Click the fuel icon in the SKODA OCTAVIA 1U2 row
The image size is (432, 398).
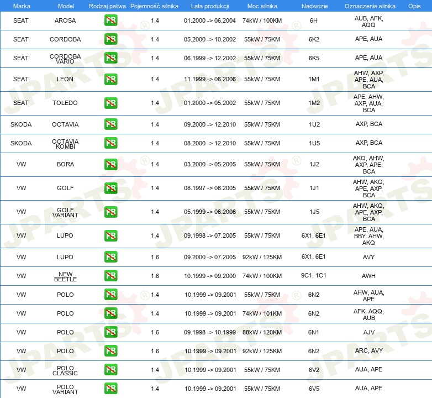pyautogui.click(x=110, y=124)
